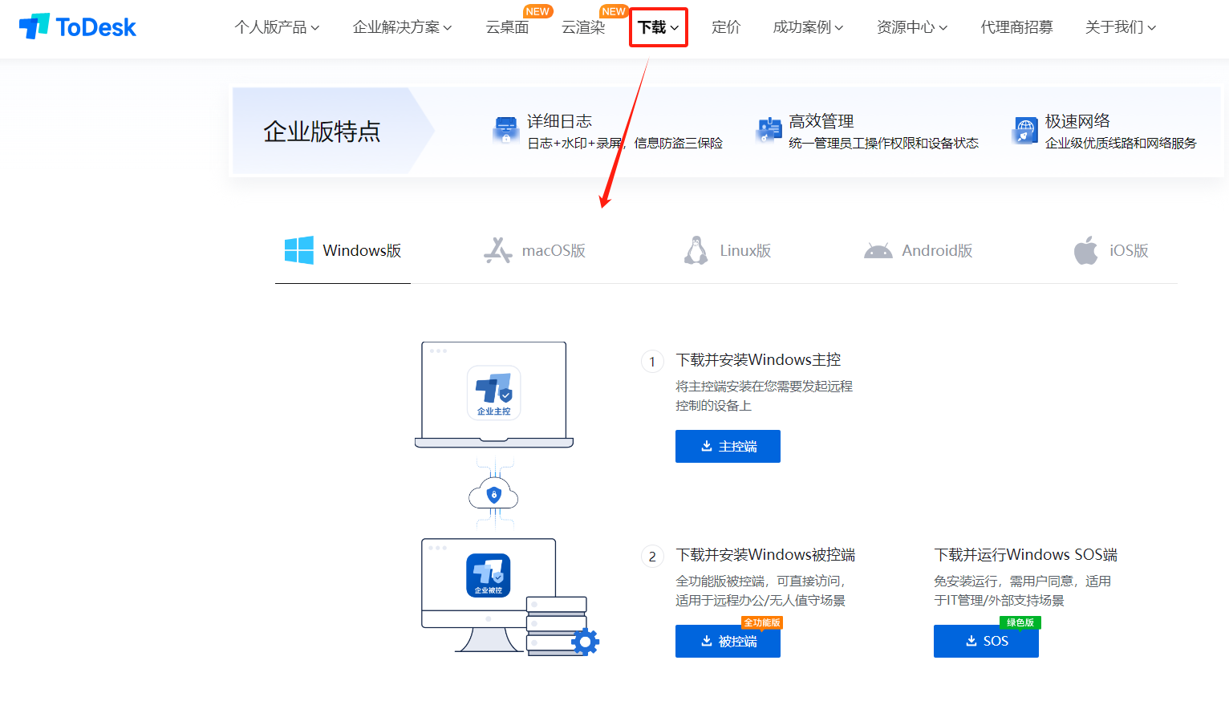Switch to the Linux版 tab
The height and width of the screenshot is (709, 1229).
(744, 250)
